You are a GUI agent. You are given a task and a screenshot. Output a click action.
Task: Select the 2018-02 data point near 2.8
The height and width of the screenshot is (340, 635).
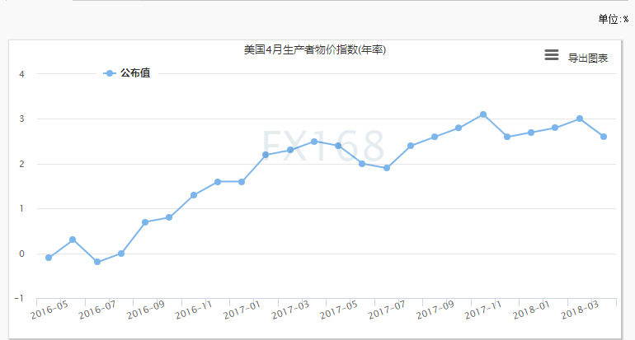point(555,128)
